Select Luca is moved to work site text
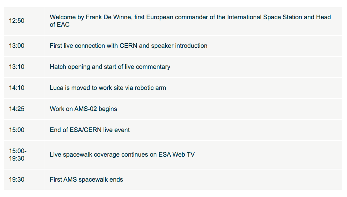The width and height of the screenshot is (347, 197). tap(108, 88)
